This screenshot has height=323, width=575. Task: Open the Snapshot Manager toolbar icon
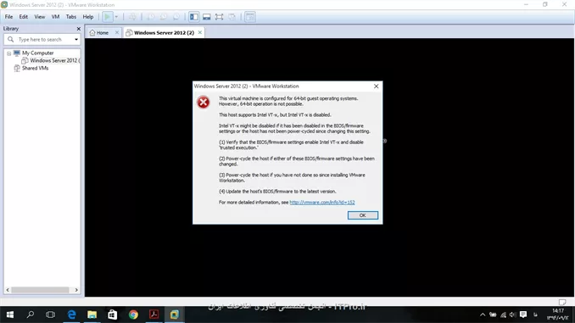176,17
